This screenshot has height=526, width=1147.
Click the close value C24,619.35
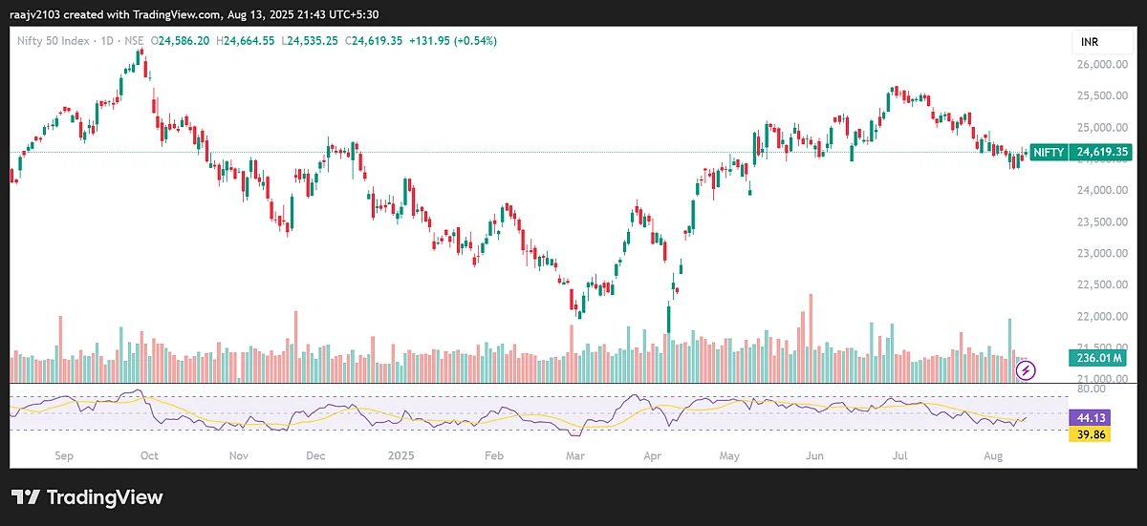click(375, 41)
